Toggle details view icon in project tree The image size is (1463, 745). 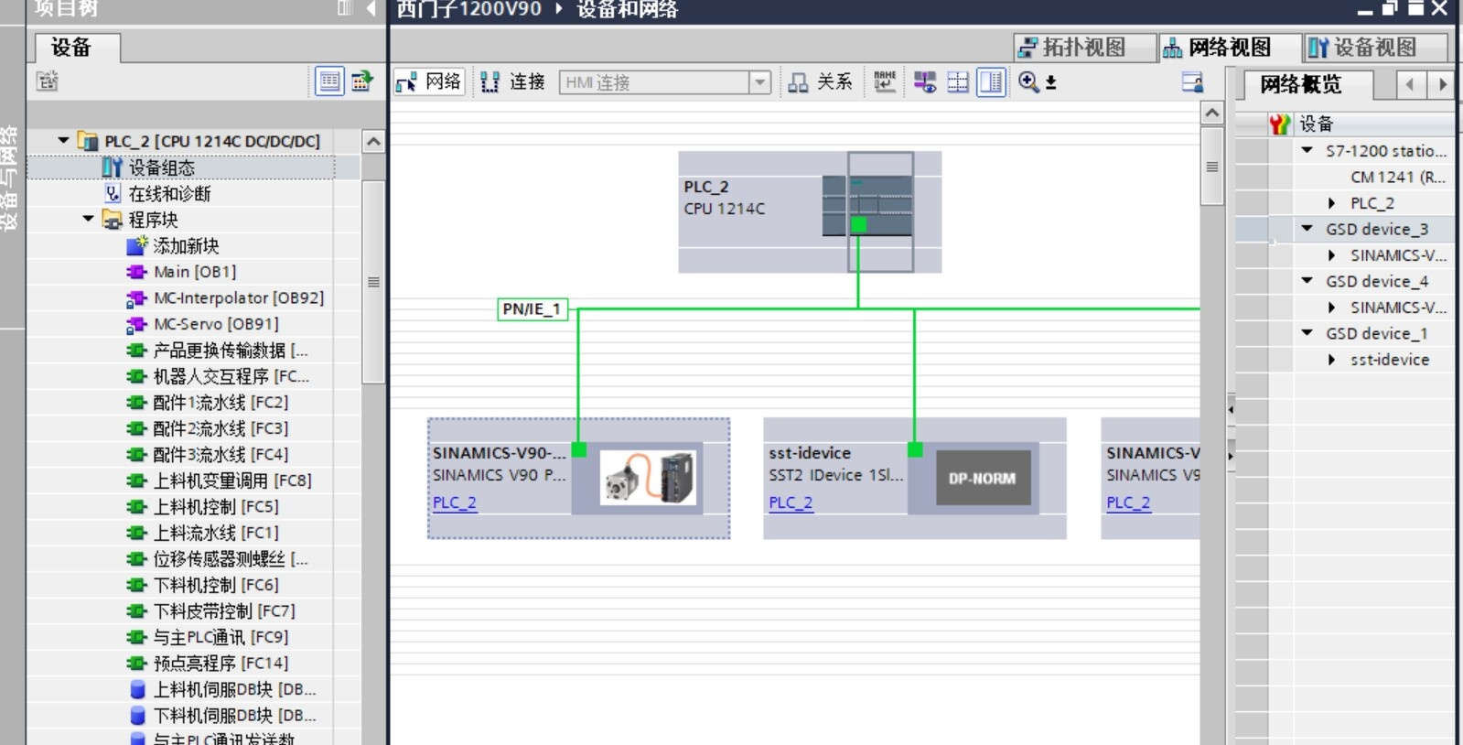click(329, 81)
